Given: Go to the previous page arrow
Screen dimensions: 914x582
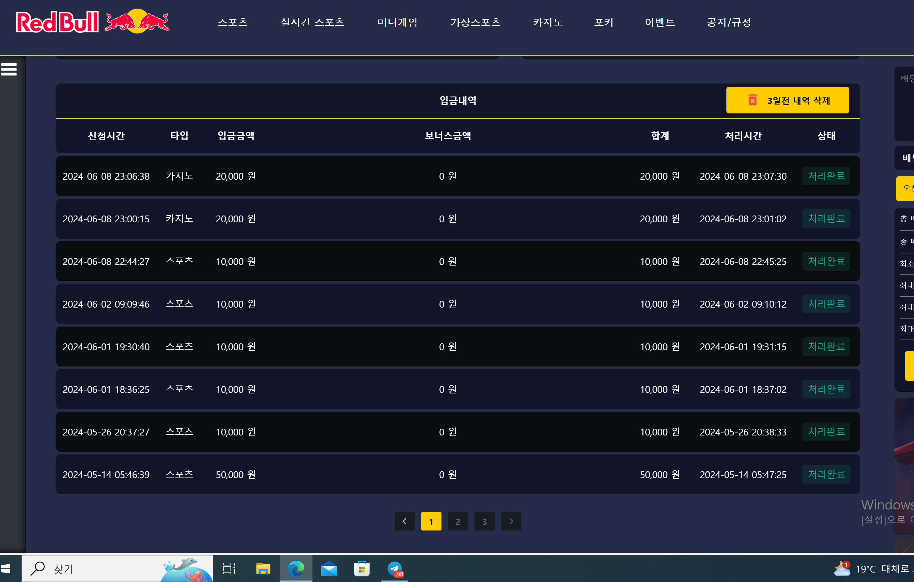Looking at the screenshot, I should (404, 521).
